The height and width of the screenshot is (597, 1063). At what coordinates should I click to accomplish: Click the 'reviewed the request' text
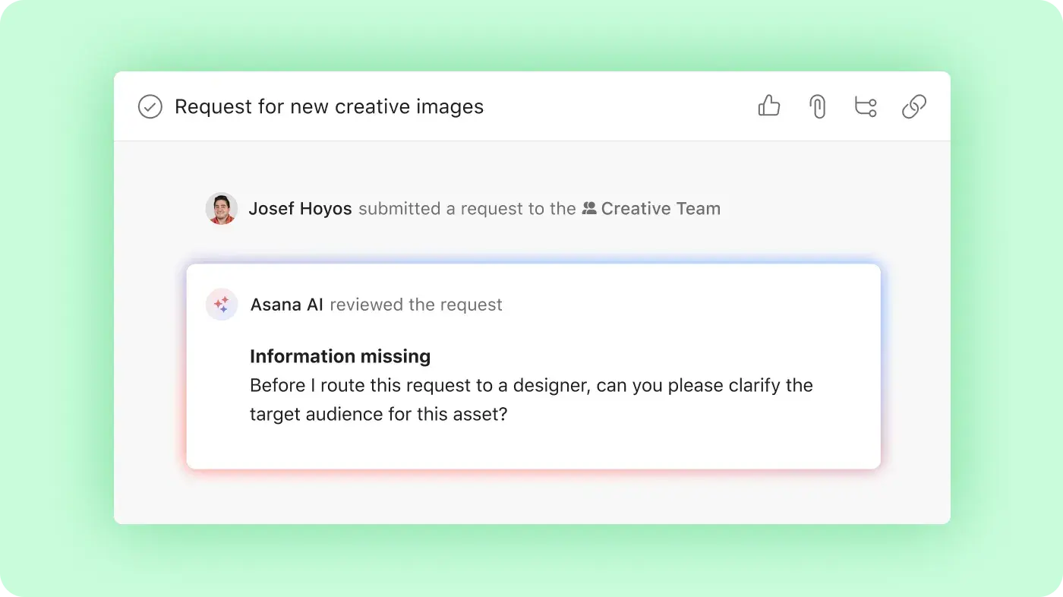click(416, 305)
